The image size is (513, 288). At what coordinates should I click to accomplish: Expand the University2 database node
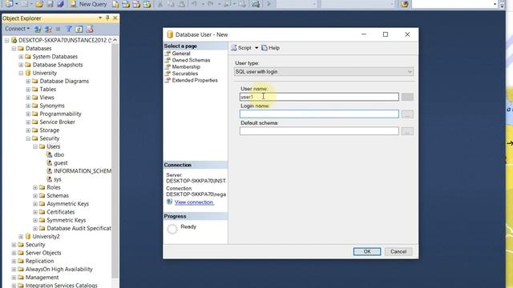[x=21, y=237]
